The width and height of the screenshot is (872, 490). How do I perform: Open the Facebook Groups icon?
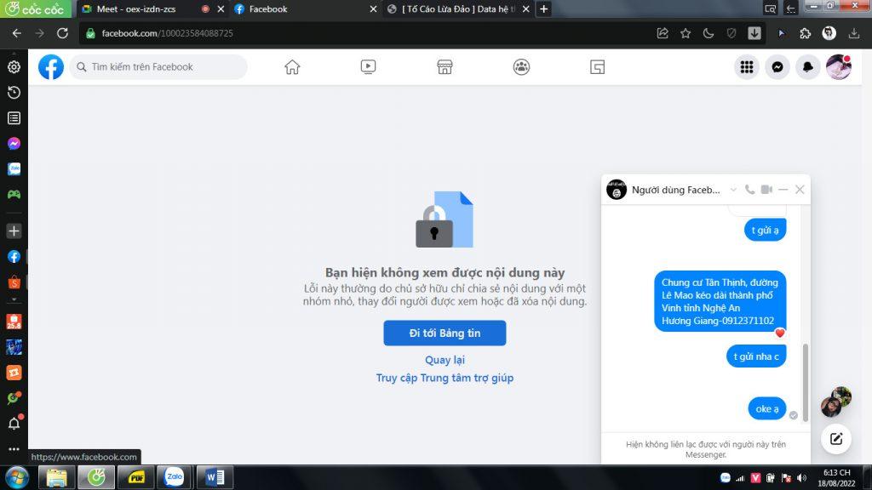click(521, 67)
